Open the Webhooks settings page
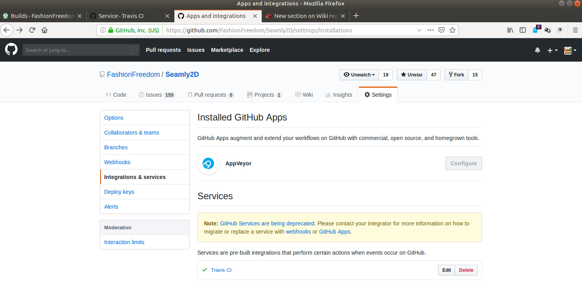 pyautogui.click(x=145, y=162)
